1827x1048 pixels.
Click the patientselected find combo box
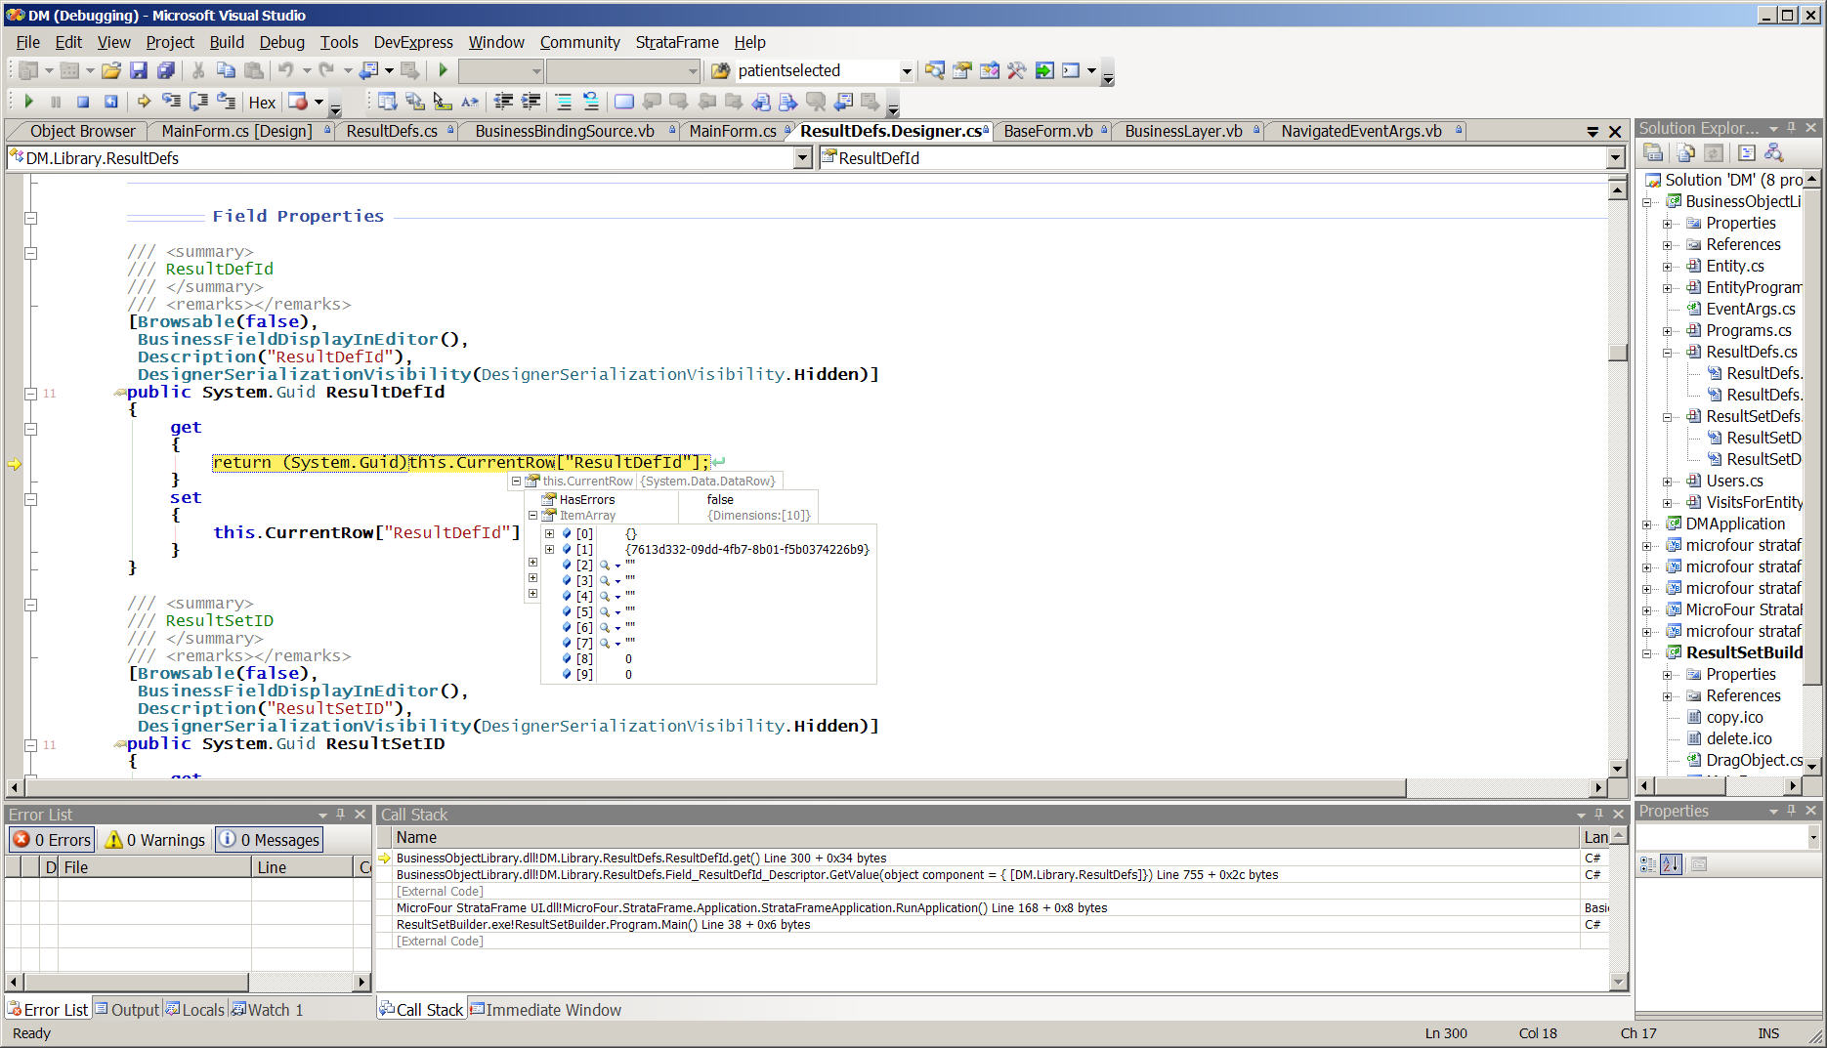click(816, 70)
